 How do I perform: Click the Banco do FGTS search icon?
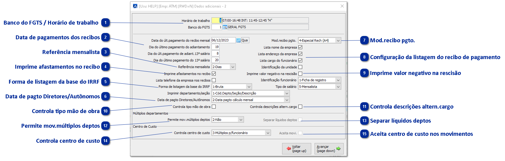coord(225,27)
